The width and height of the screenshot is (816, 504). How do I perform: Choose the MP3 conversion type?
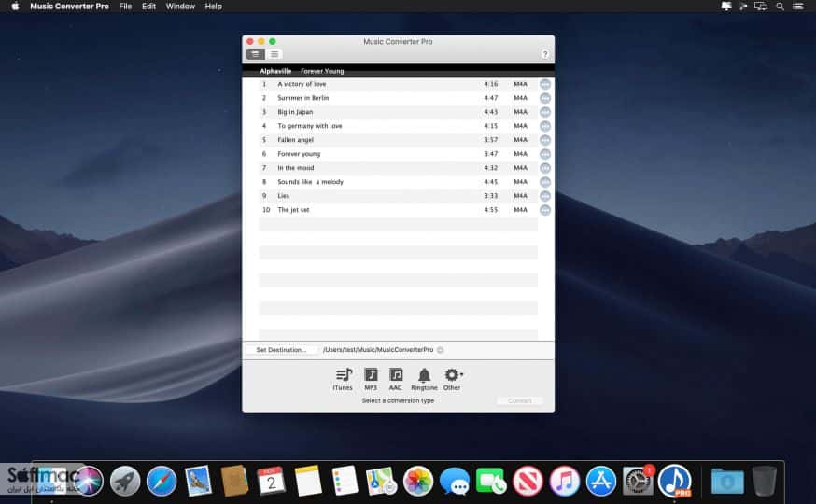(x=371, y=379)
